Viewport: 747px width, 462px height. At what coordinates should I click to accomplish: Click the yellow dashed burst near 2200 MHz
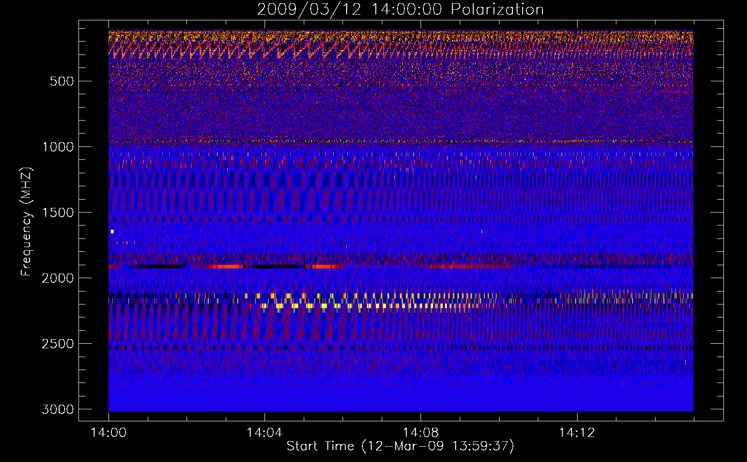pos(365,305)
